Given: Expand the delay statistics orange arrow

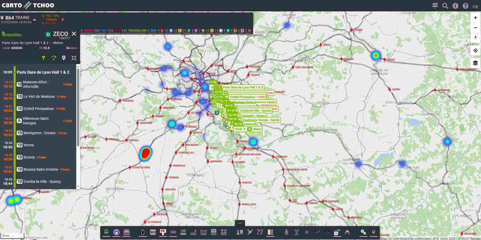Looking at the screenshot, I should 63,19.
